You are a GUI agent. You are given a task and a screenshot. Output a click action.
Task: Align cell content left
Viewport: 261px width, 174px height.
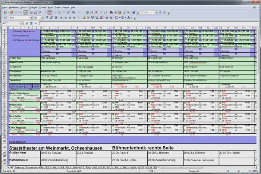pyautogui.click(x=61, y=18)
